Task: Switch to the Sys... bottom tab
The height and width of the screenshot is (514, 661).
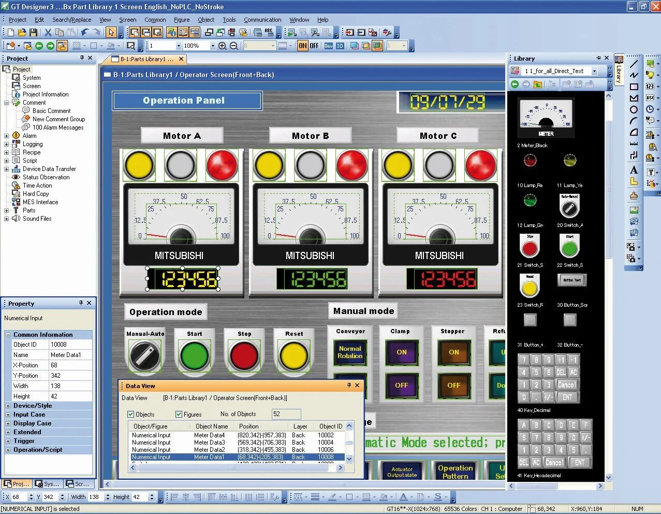Action: [47, 484]
